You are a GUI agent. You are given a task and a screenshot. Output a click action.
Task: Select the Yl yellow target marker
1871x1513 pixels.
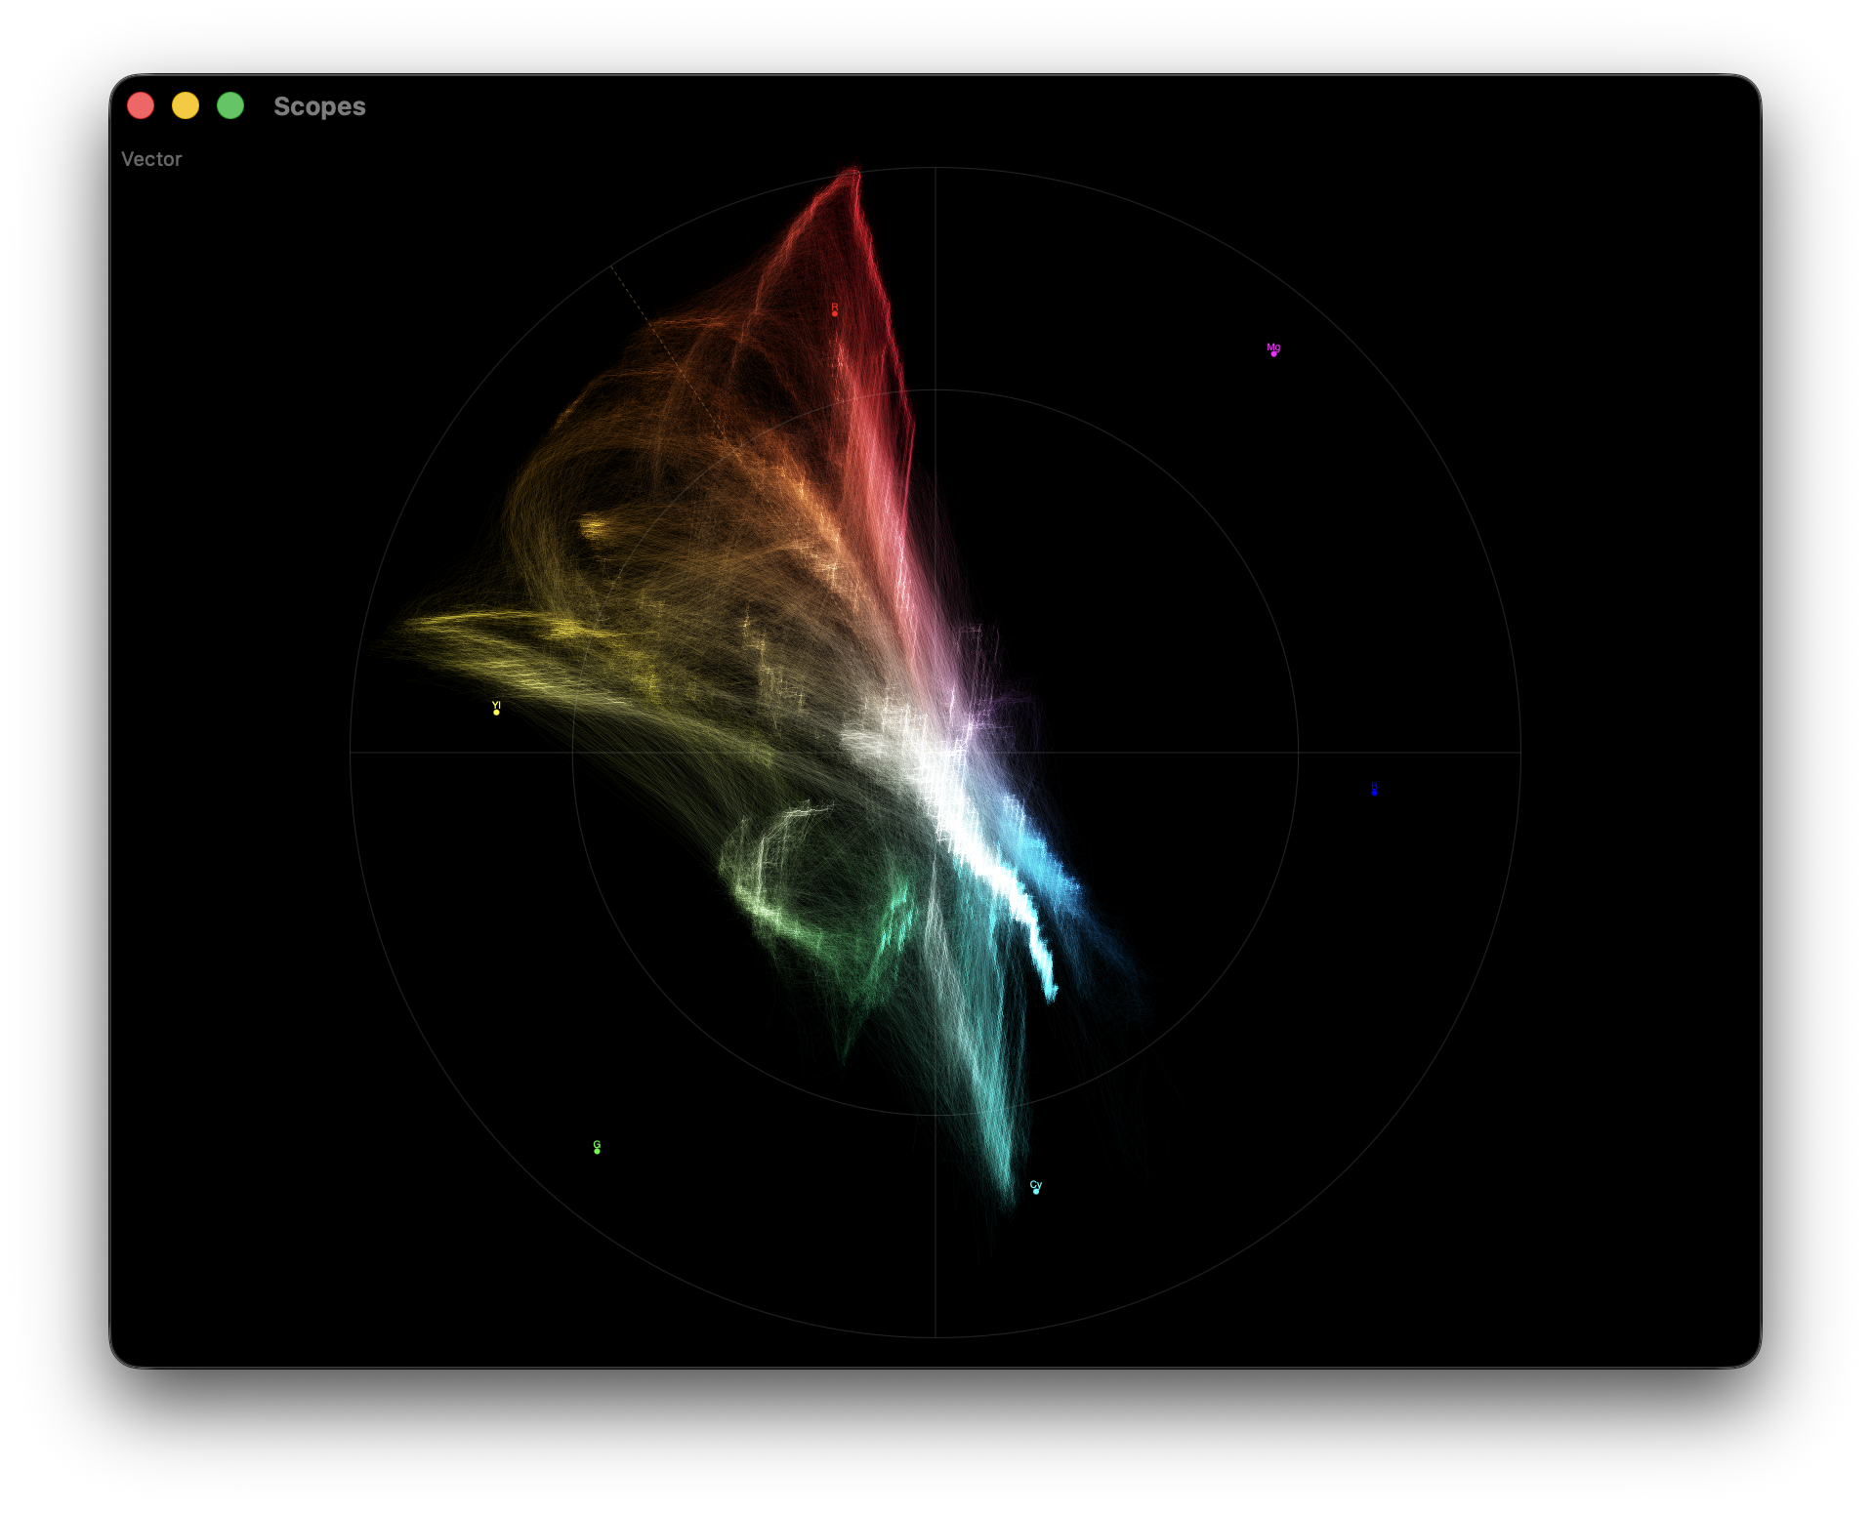point(496,713)
